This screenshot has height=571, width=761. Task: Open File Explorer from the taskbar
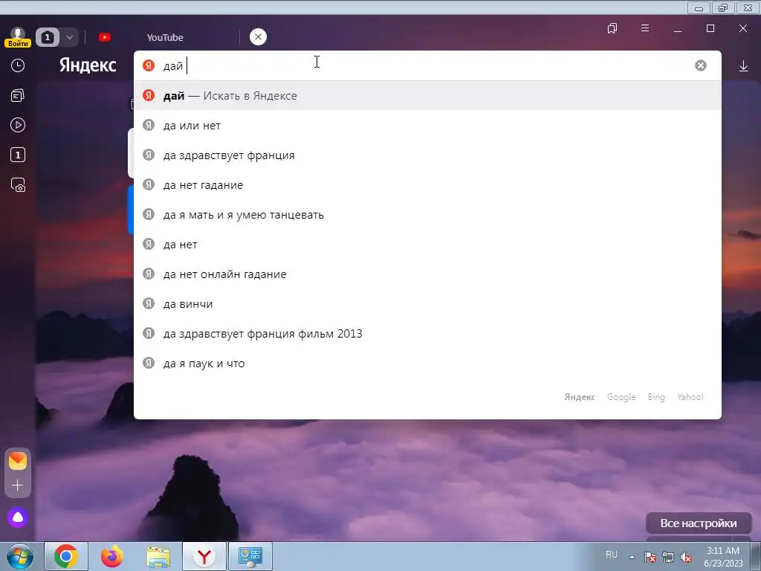point(158,556)
